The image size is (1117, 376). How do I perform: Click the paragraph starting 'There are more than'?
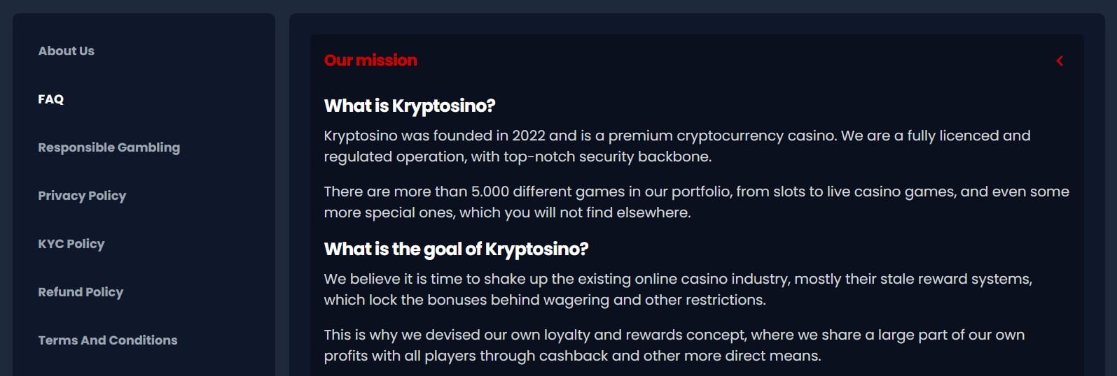click(696, 202)
